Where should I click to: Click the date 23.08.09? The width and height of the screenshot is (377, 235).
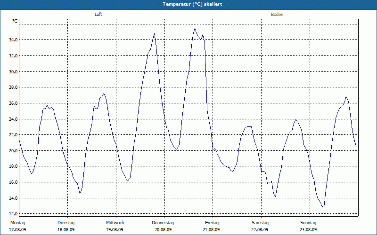coord(308,230)
